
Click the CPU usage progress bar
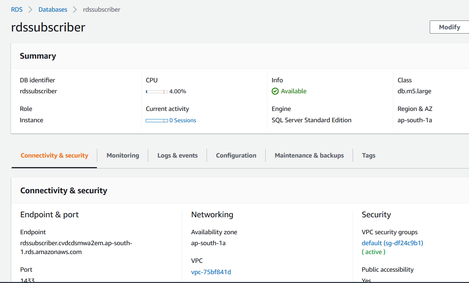pyautogui.click(x=157, y=92)
